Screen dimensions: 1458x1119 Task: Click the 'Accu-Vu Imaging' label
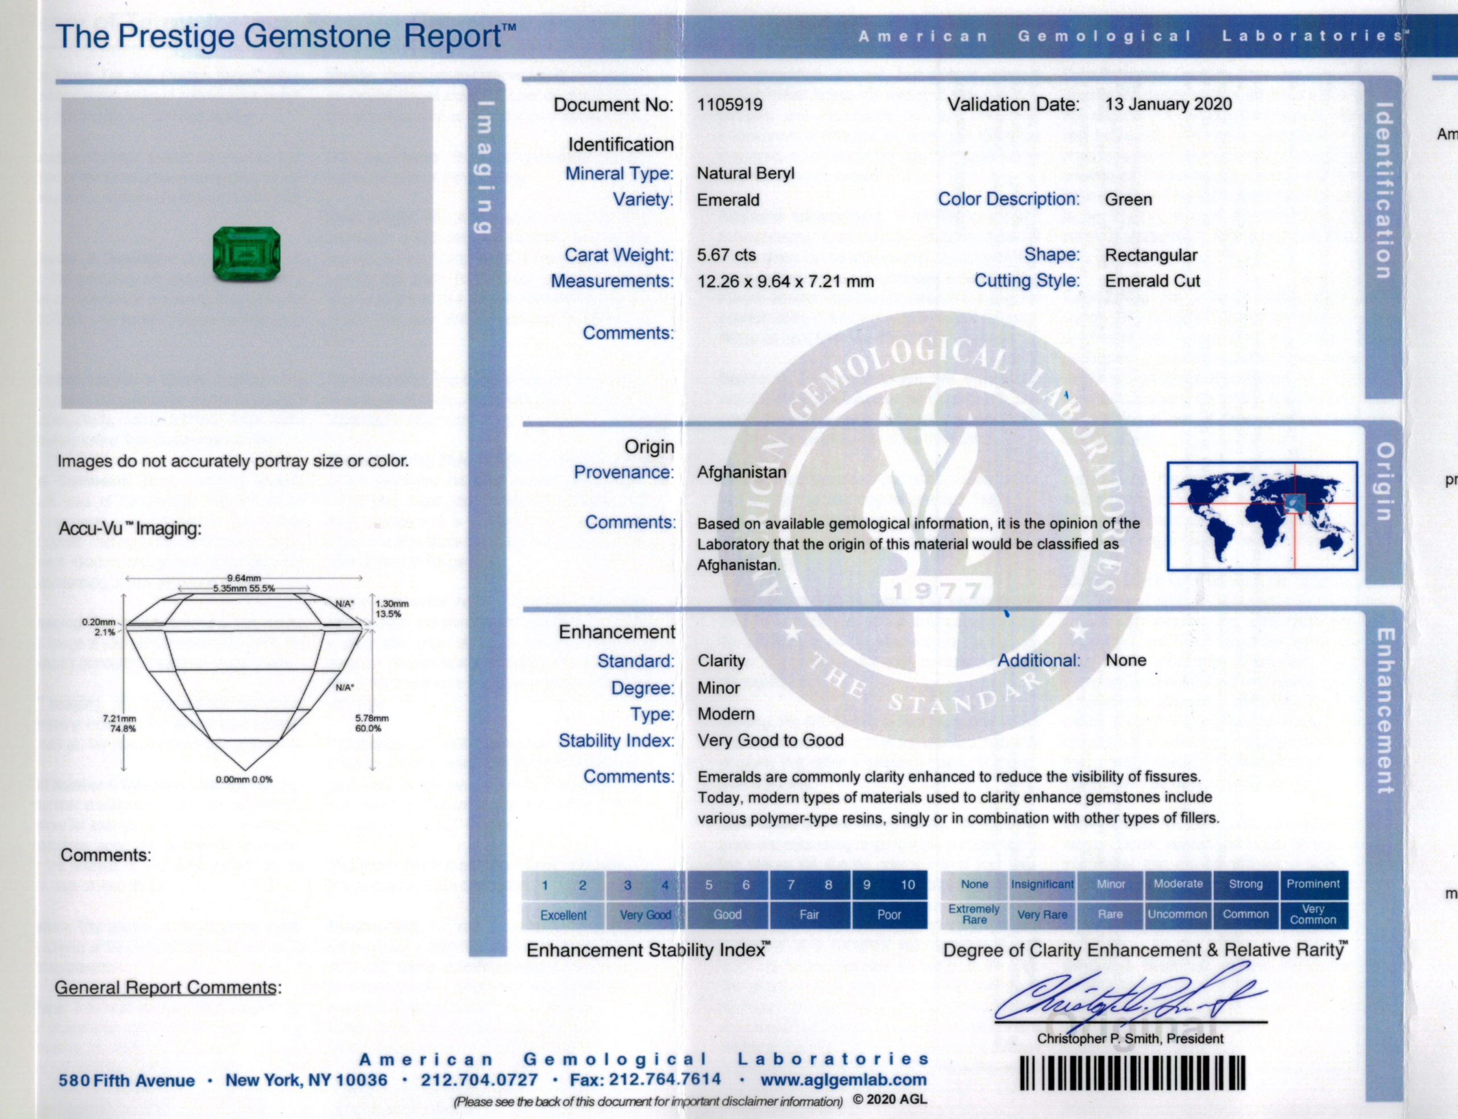click(x=130, y=529)
